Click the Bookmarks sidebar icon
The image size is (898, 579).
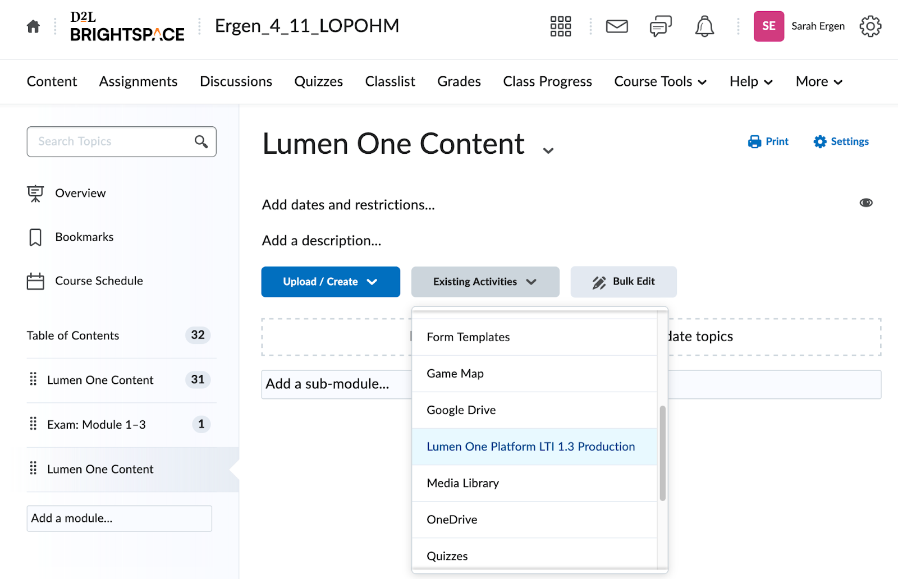[x=36, y=237]
